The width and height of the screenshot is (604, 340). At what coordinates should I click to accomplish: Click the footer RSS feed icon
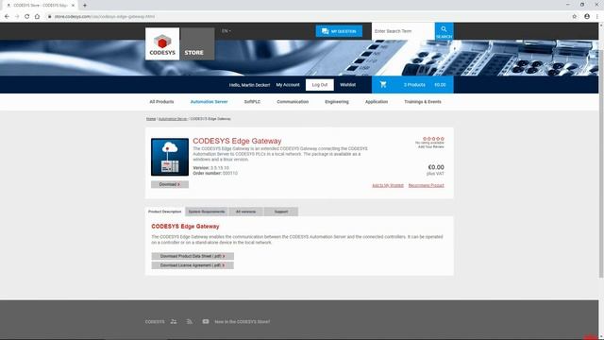(189, 321)
